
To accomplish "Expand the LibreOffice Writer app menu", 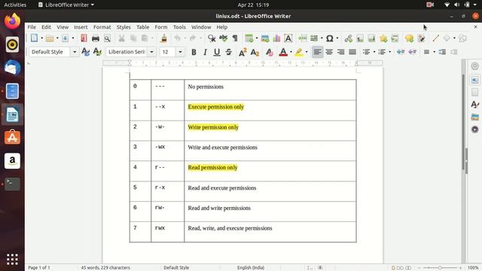I will point(66,5).
